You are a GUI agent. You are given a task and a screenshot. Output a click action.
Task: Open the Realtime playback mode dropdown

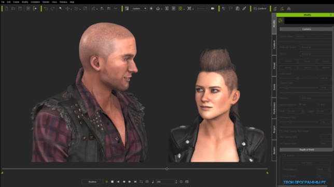tap(92, 182)
